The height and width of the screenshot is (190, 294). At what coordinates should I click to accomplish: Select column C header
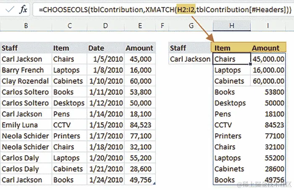[70, 26]
